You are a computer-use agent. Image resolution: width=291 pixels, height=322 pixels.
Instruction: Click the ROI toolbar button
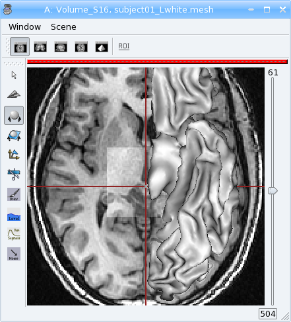tap(124, 46)
